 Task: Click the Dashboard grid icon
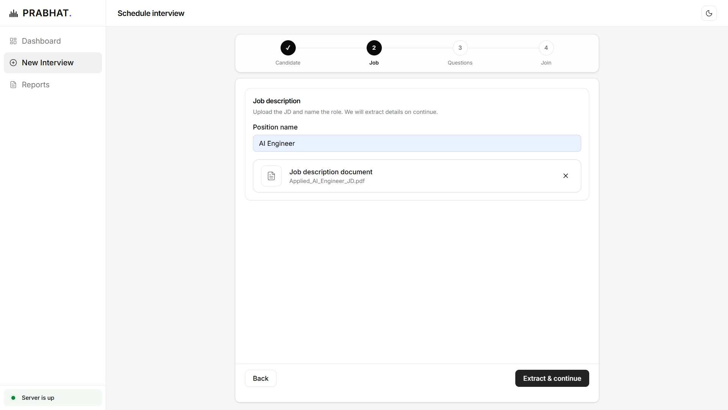[13, 41]
